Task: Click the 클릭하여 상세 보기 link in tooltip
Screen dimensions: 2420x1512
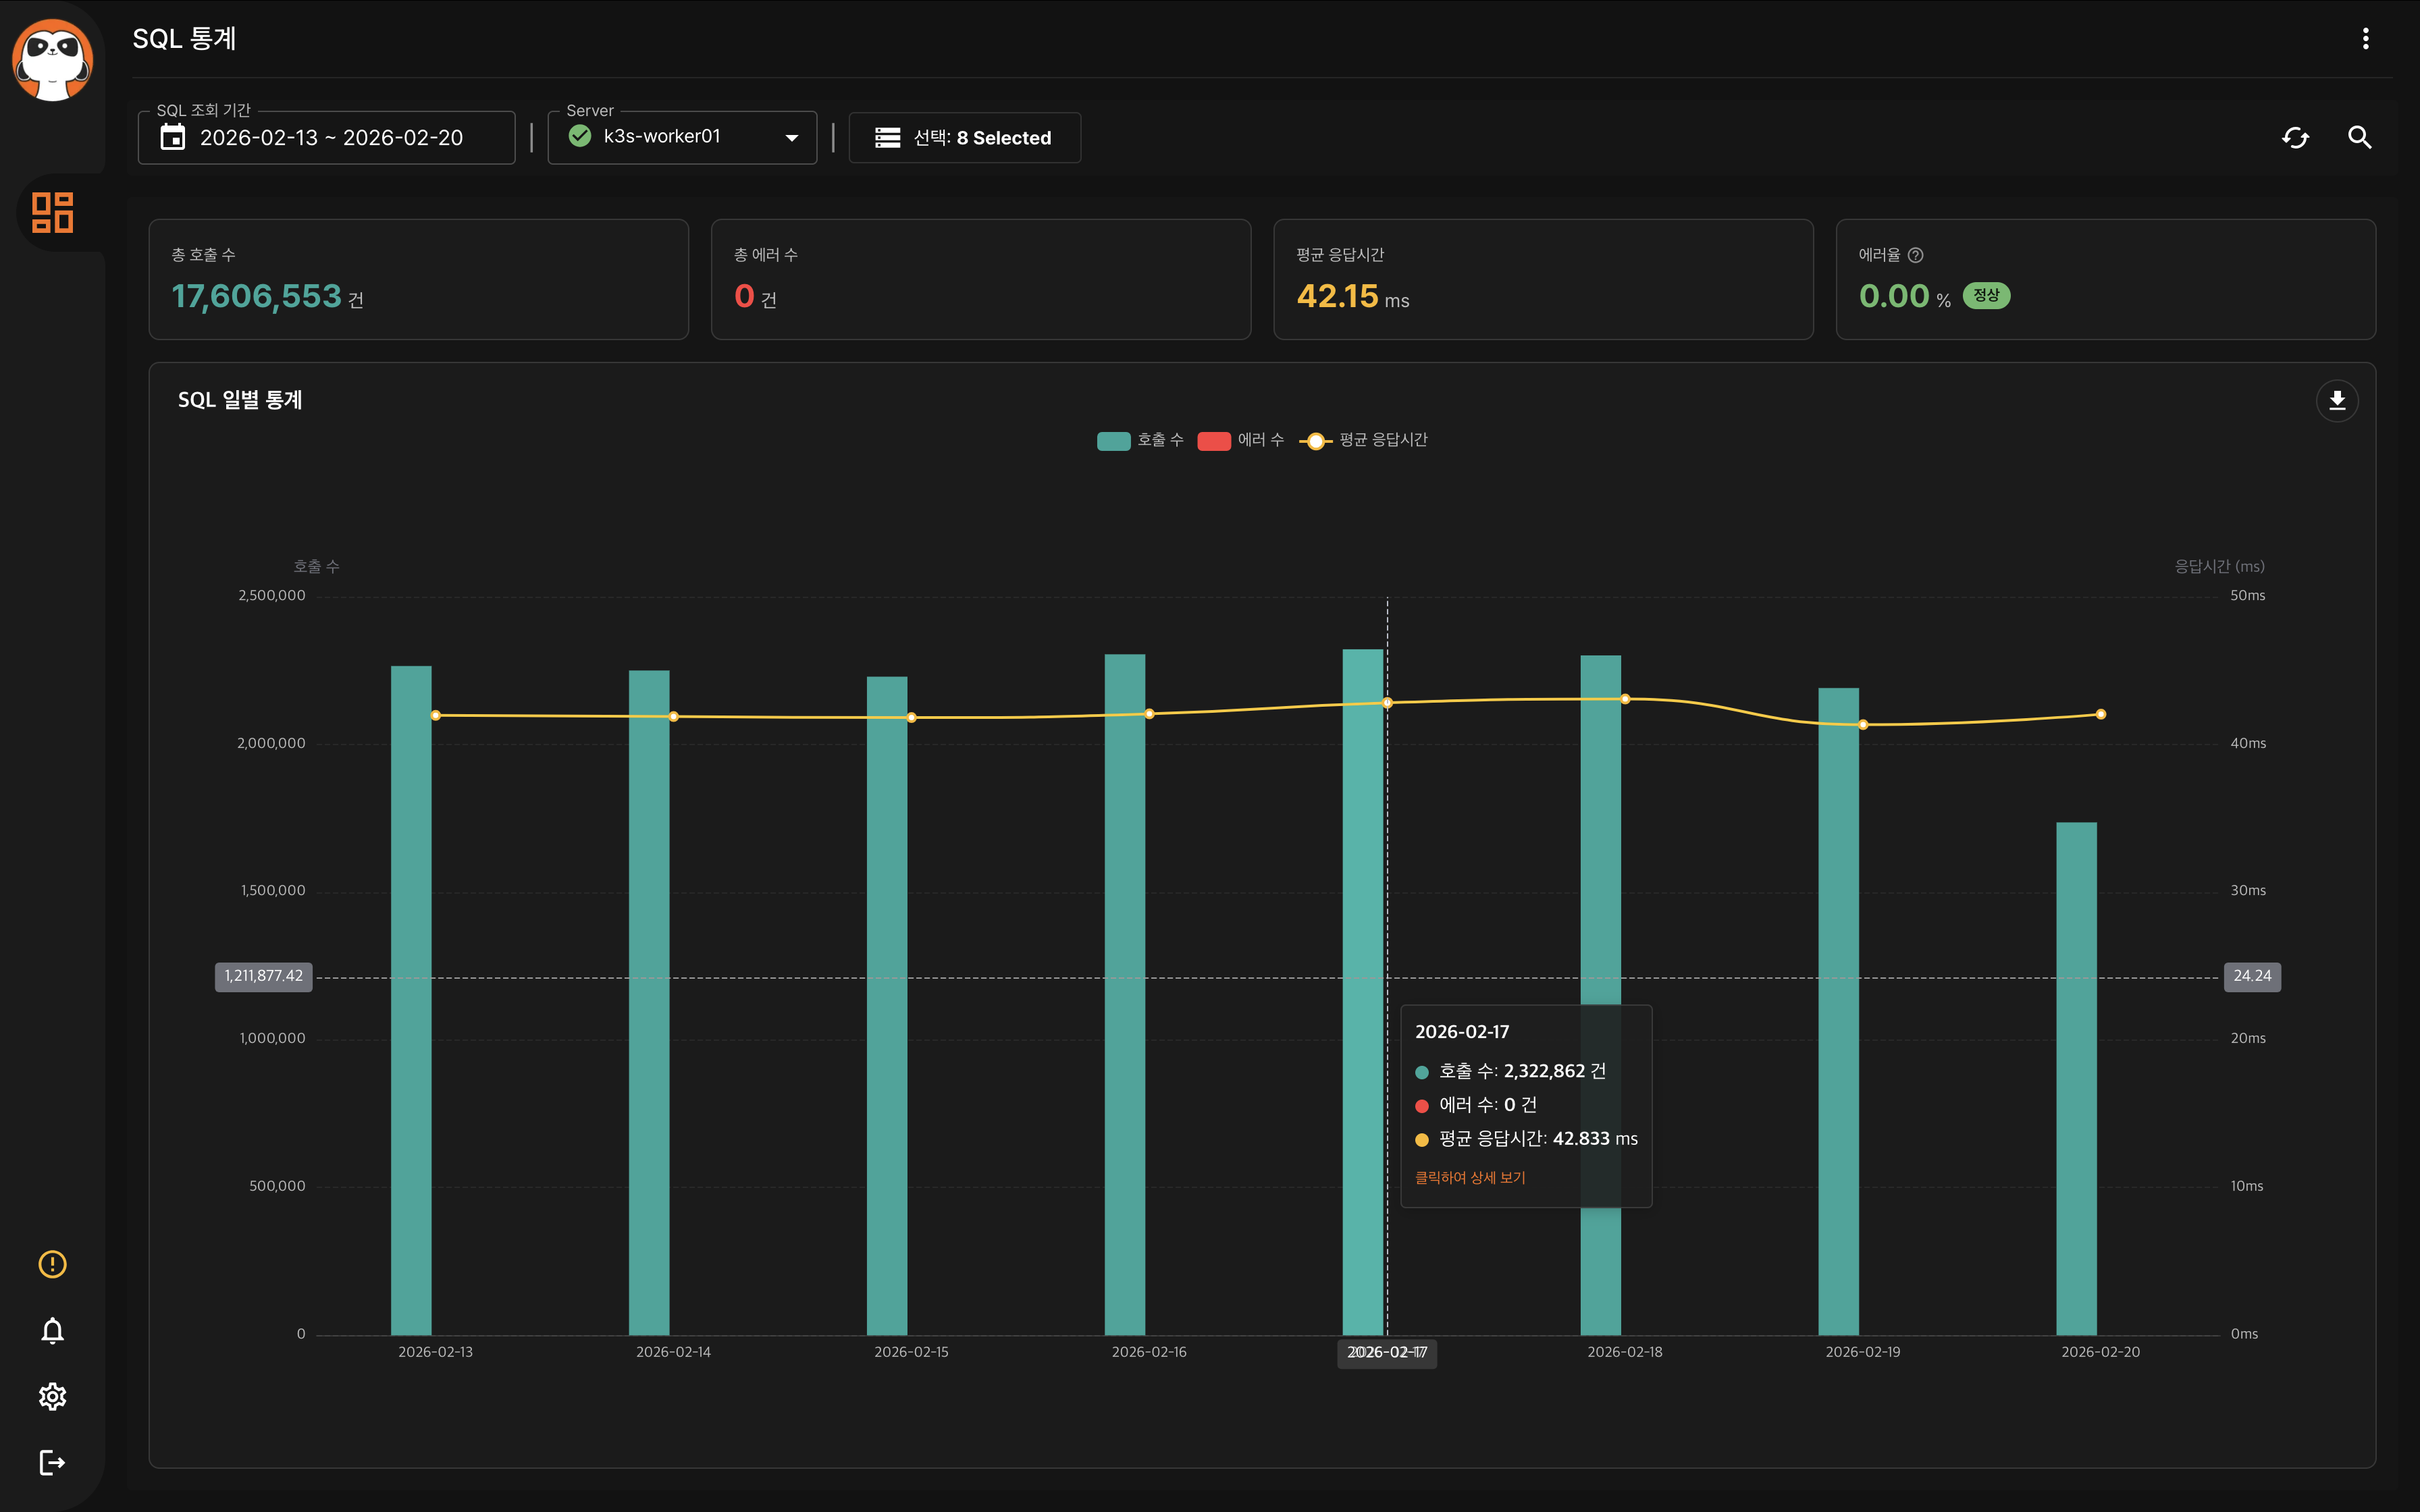Action: 1470,1177
